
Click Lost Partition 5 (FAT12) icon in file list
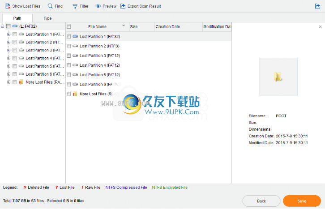75,75
